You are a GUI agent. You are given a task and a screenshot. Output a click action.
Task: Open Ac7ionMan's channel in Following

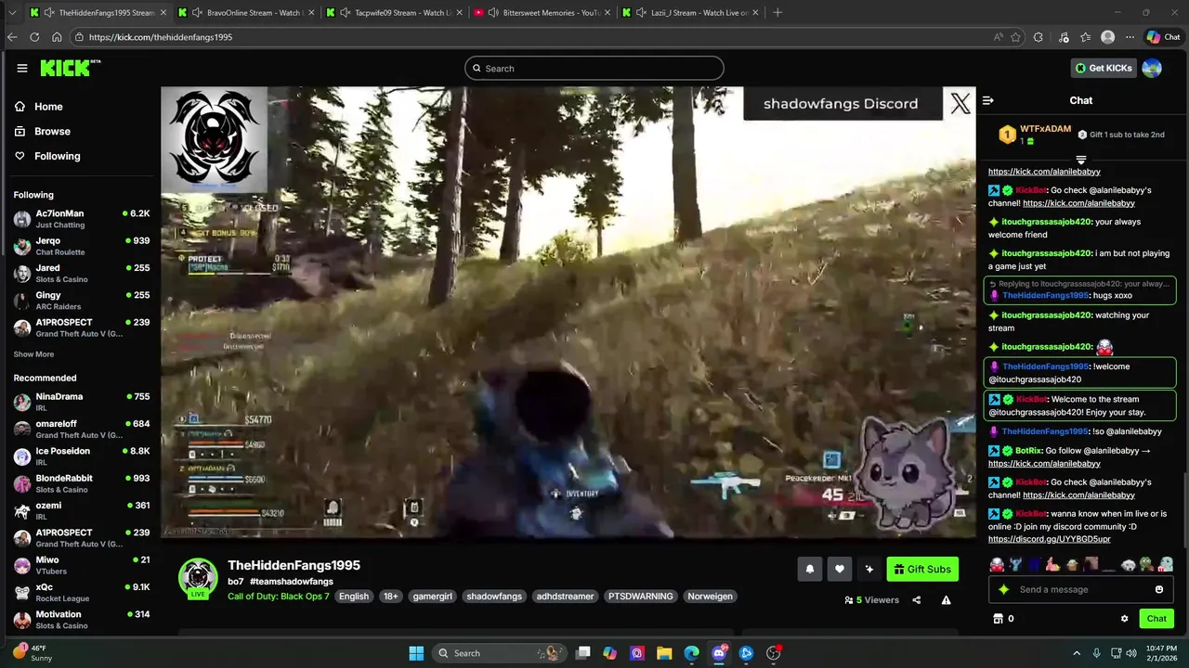pos(81,219)
